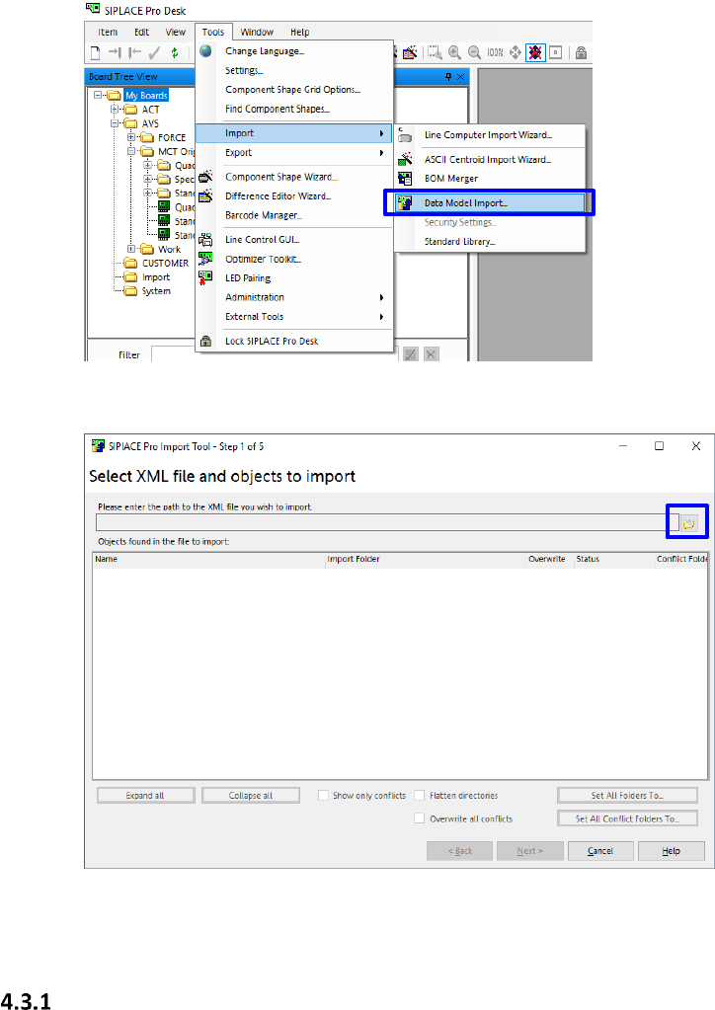Click the red cross highlighted toolbar icon
Viewport: 715px width, 1010px height.
click(535, 52)
